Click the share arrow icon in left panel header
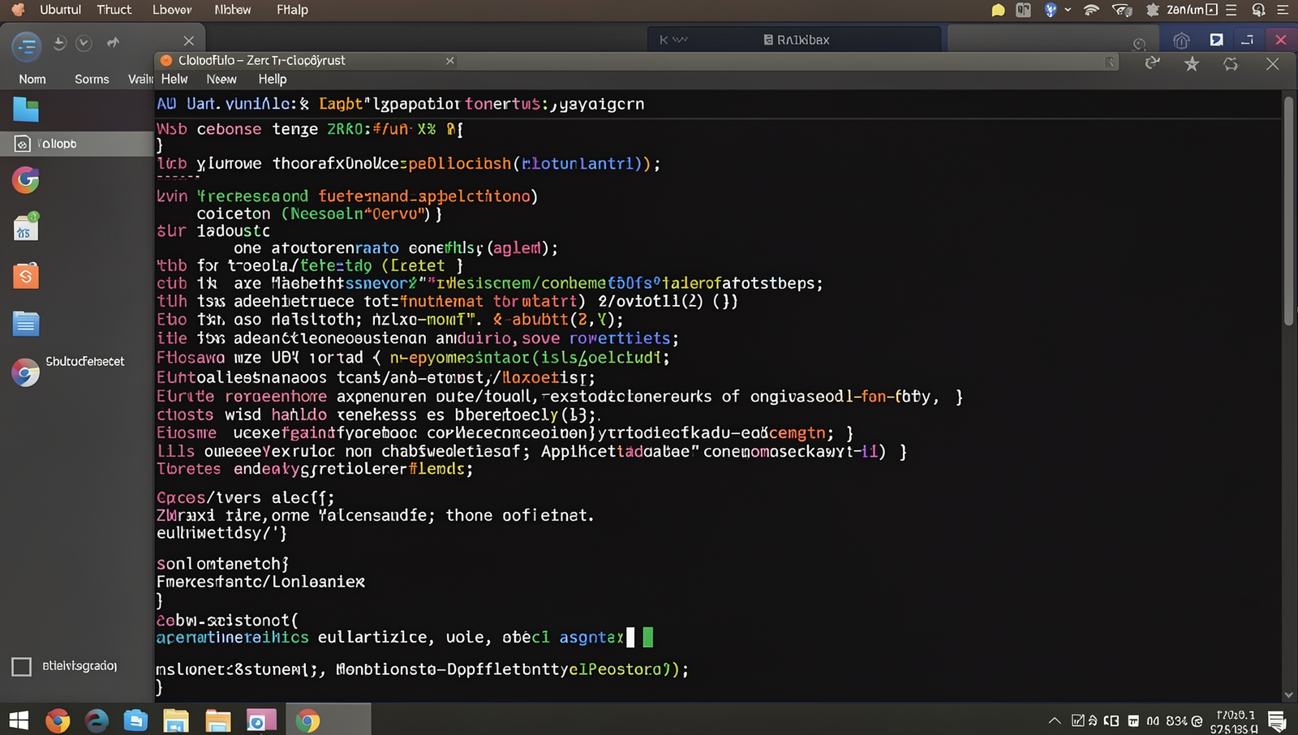 coord(113,42)
